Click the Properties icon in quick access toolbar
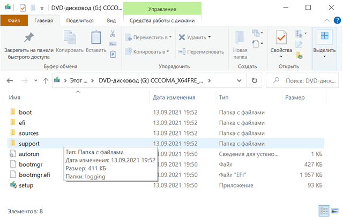This screenshot has width=343, height=217. click(23, 8)
